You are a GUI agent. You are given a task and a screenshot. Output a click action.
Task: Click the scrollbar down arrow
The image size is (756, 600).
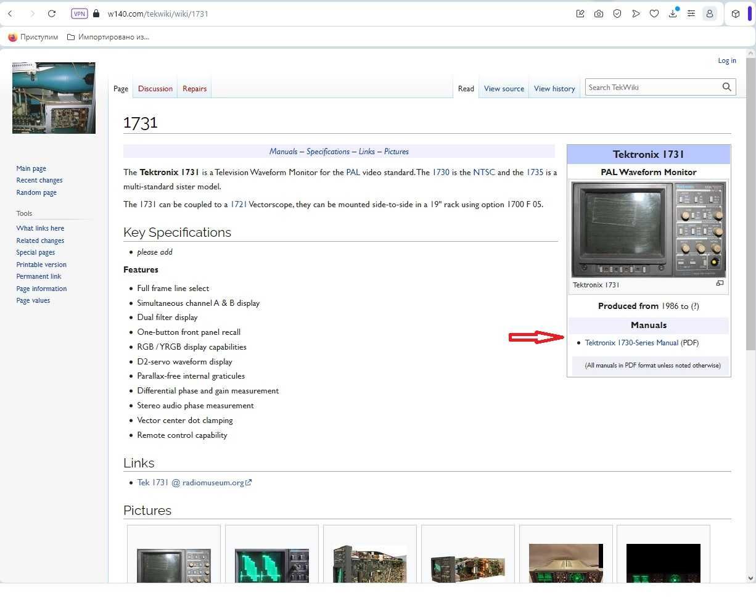(750, 578)
